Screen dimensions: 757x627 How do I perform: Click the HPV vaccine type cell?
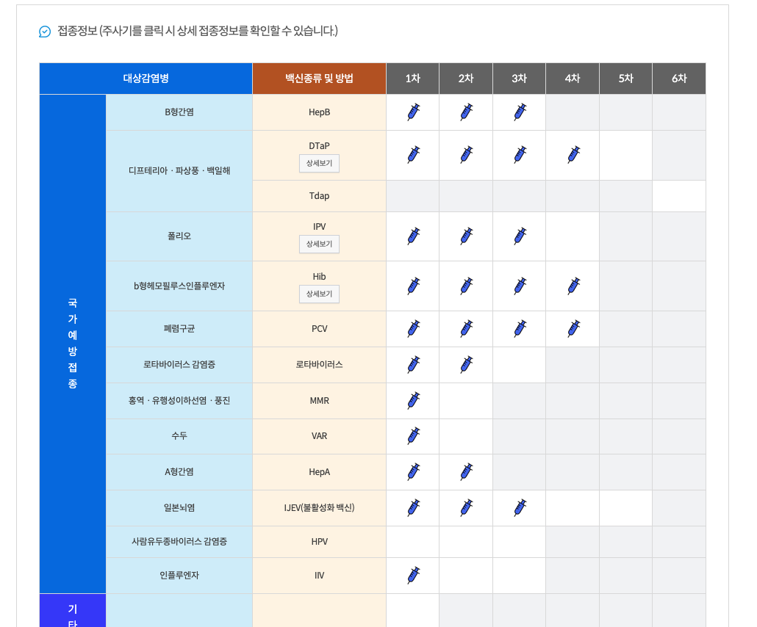tap(319, 542)
